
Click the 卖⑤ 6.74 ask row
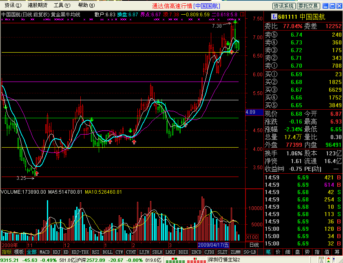(303, 35)
